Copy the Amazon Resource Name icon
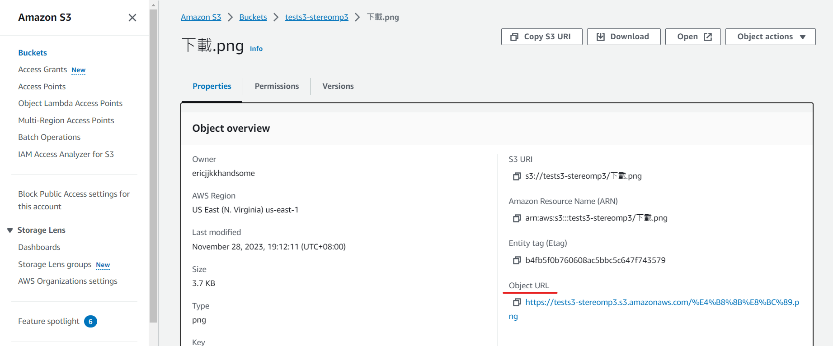The height and width of the screenshot is (346, 833). click(x=517, y=218)
